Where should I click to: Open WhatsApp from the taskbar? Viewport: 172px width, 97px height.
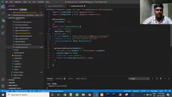tap(77, 95)
